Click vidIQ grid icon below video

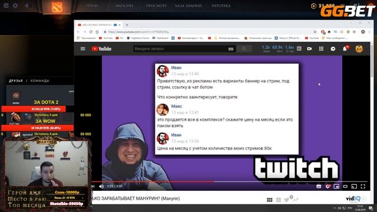(270, 200)
